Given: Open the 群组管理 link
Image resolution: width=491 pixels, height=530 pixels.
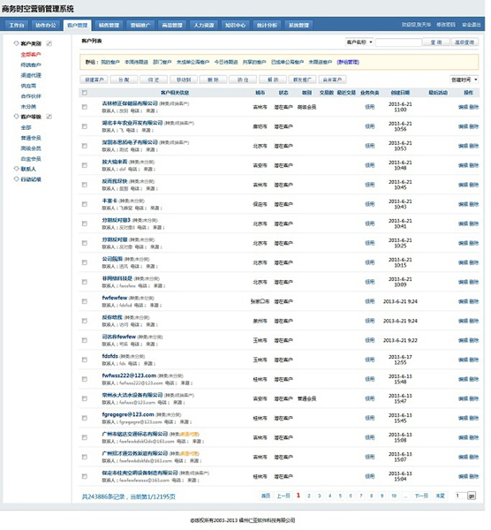Looking at the screenshot, I should pyautogui.click(x=348, y=62).
